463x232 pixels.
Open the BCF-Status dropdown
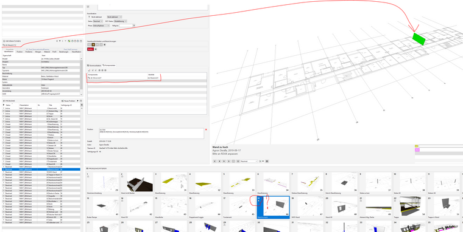121,21
